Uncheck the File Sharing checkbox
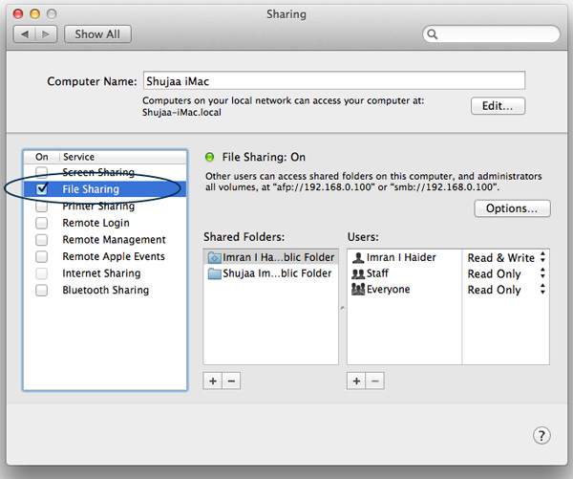Viewport: 573px width, 479px height. click(x=42, y=188)
